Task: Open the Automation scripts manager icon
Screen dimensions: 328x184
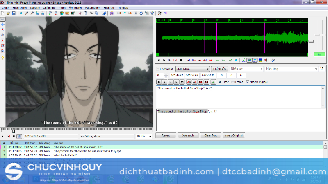Action: [x=104, y=13]
